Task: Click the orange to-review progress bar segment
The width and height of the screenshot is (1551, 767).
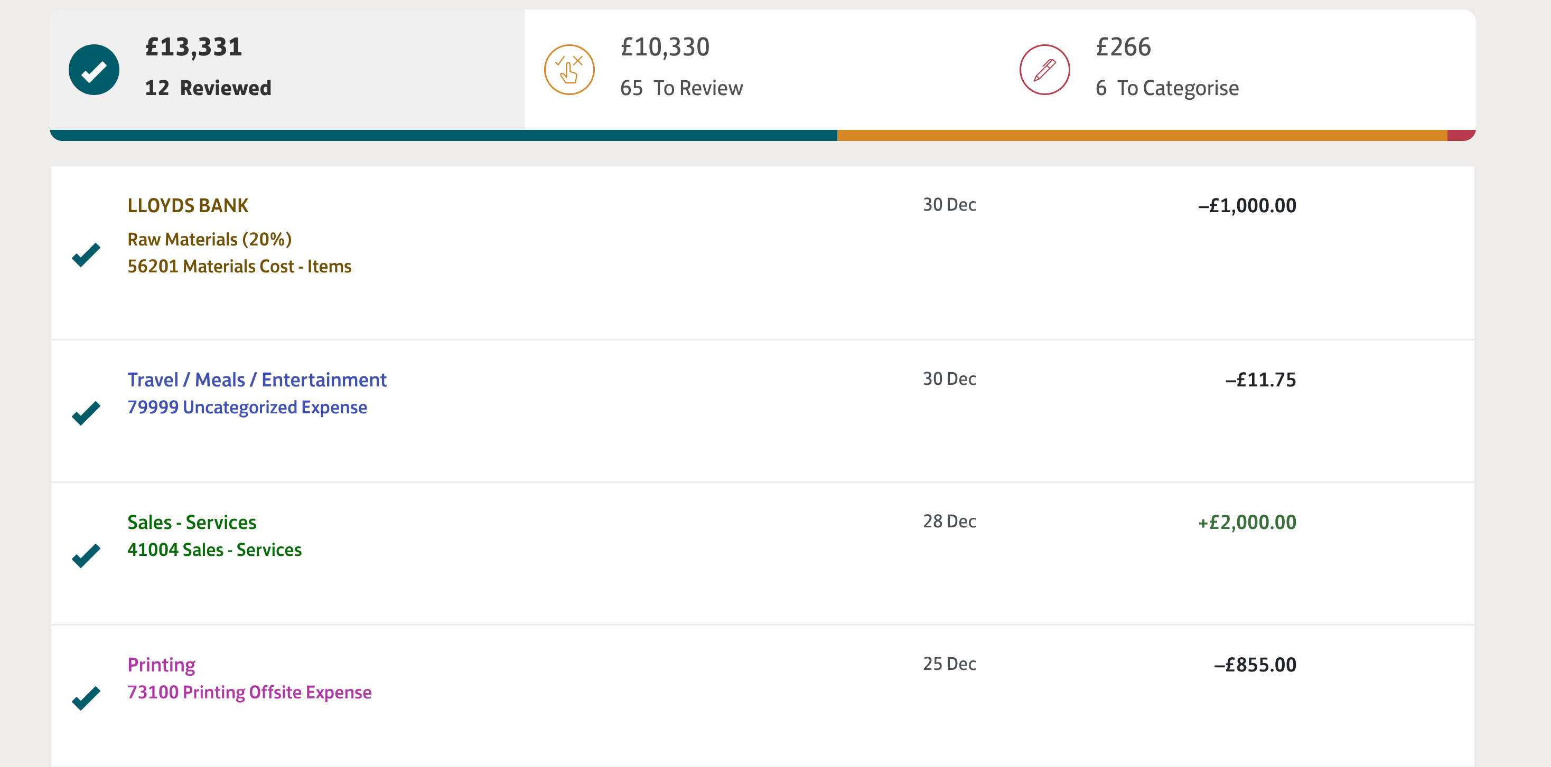Action: (1142, 135)
